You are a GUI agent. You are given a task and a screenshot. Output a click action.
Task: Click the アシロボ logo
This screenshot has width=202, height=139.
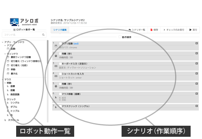24,22
